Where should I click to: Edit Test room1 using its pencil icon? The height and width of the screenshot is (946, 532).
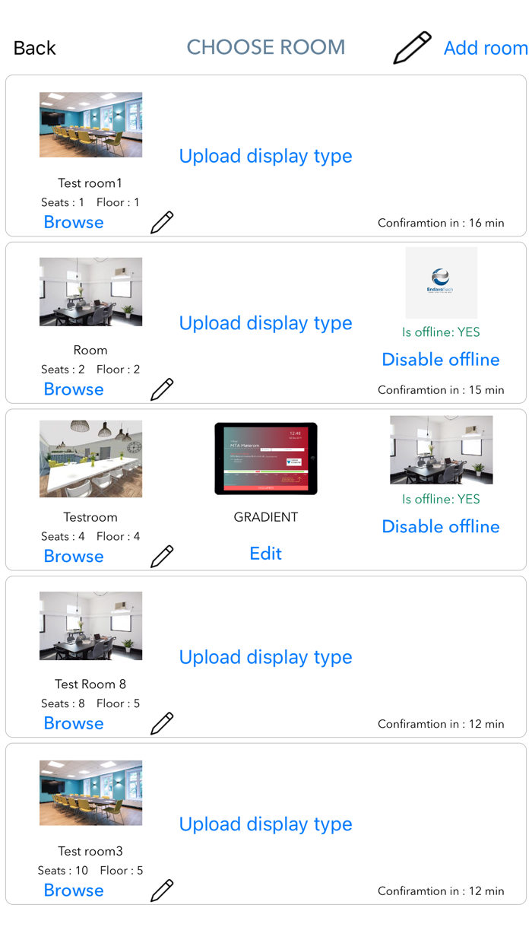coord(162,222)
